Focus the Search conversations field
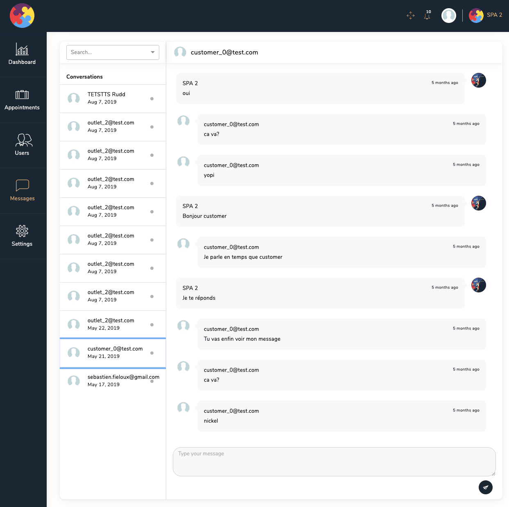The height and width of the screenshot is (507, 509). click(113, 52)
